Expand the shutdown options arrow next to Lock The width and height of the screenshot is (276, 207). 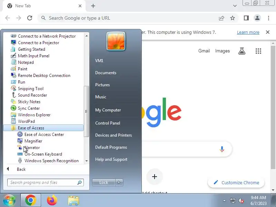(x=119, y=183)
